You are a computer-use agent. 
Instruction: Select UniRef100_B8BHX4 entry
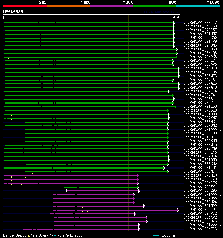point(200,122)
